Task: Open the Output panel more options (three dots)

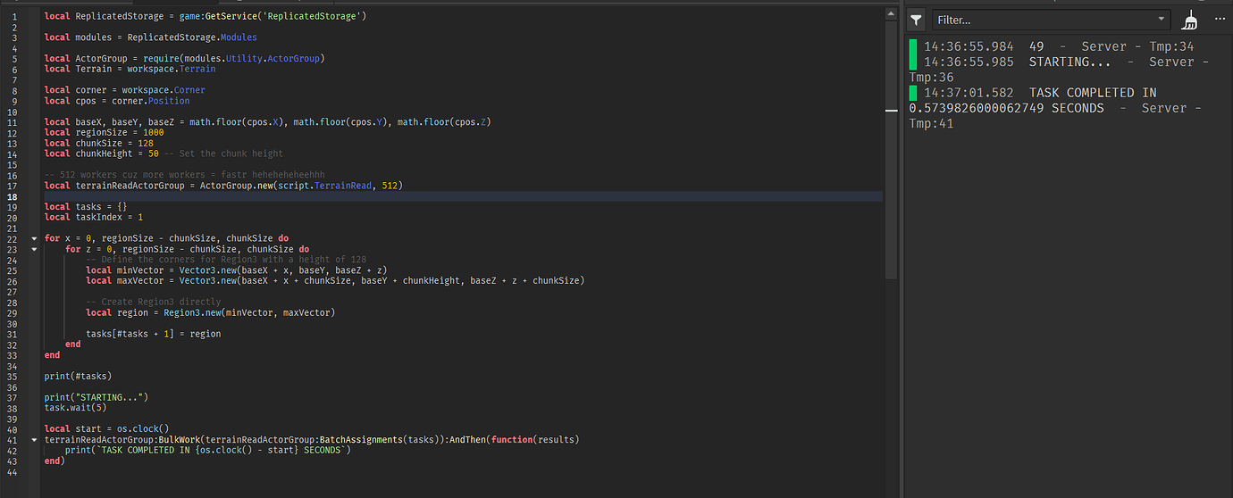Action: (x=1220, y=20)
